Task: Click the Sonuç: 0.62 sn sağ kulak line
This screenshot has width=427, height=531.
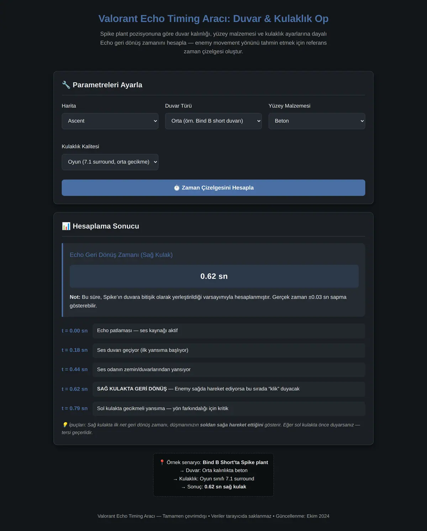Action: tap(213, 487)
